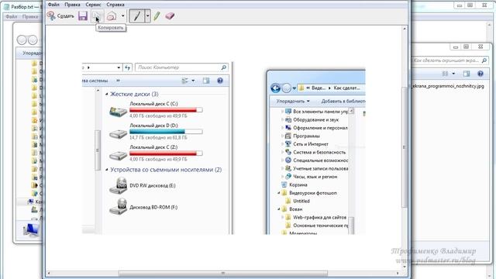Image resolution: width=496 pixels, height=279 pixels.
Task: Click refresh icon in the captured Computer window
Action: [x=127, y=67]
